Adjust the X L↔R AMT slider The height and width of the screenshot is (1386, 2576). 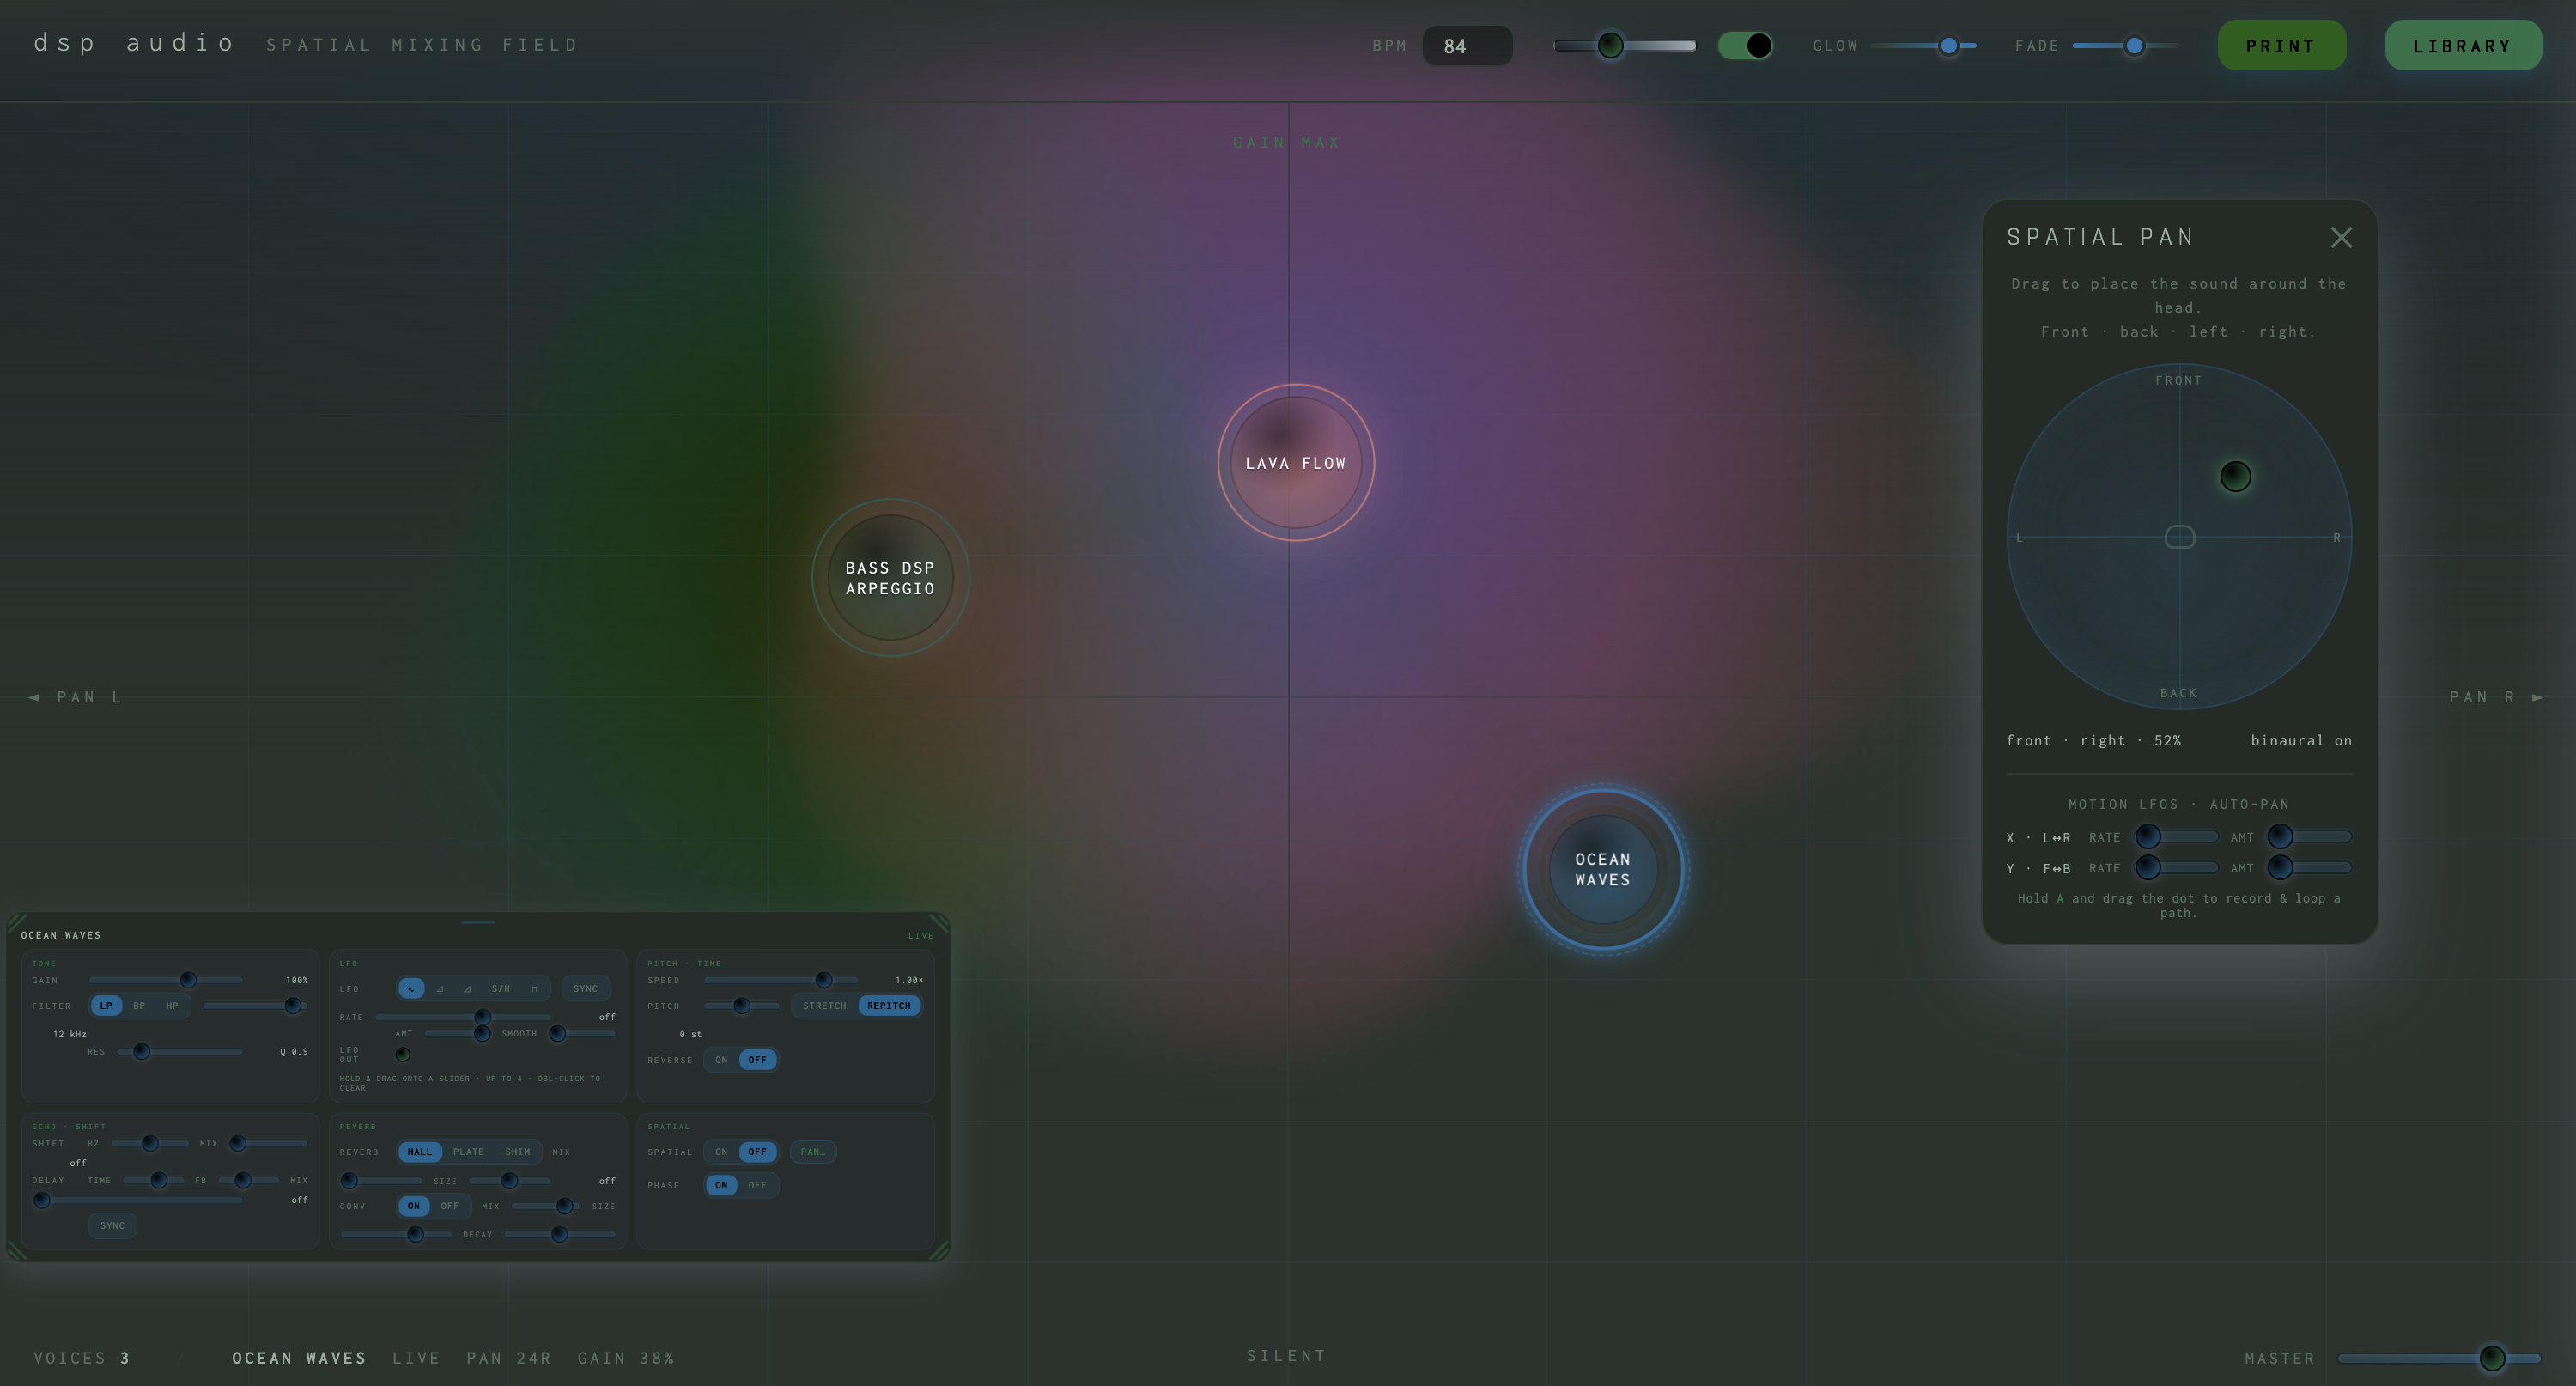[2309, 837]
